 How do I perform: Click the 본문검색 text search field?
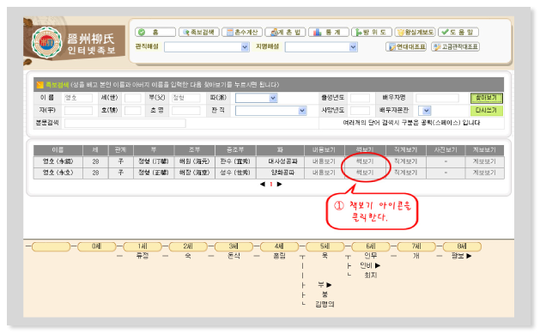pos(125,123)
